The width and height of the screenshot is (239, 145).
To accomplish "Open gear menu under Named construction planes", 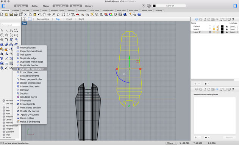I will pos(207,137).
